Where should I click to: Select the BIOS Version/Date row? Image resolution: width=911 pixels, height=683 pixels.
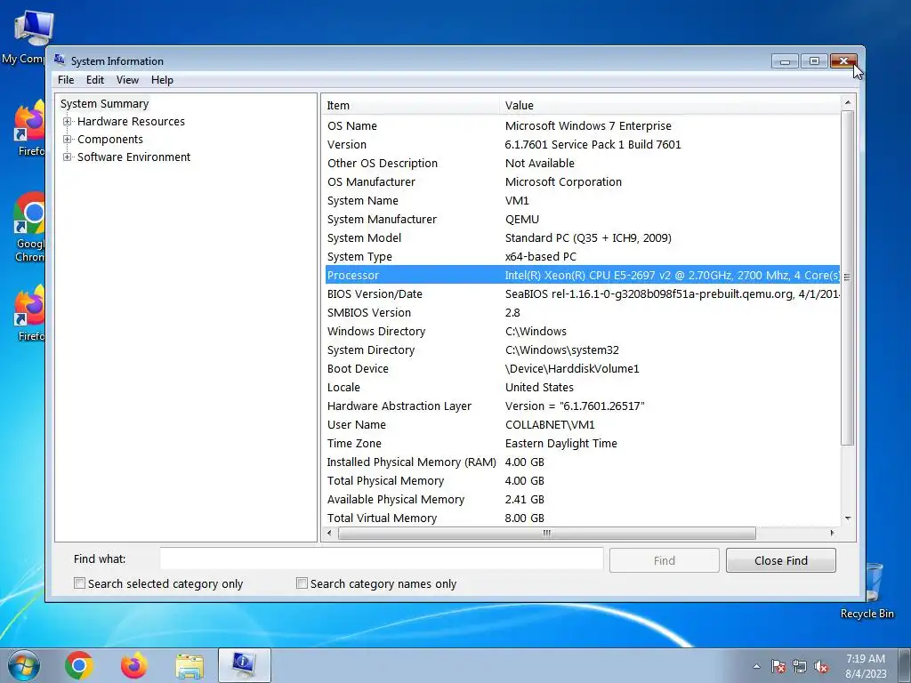pos(582,293)
